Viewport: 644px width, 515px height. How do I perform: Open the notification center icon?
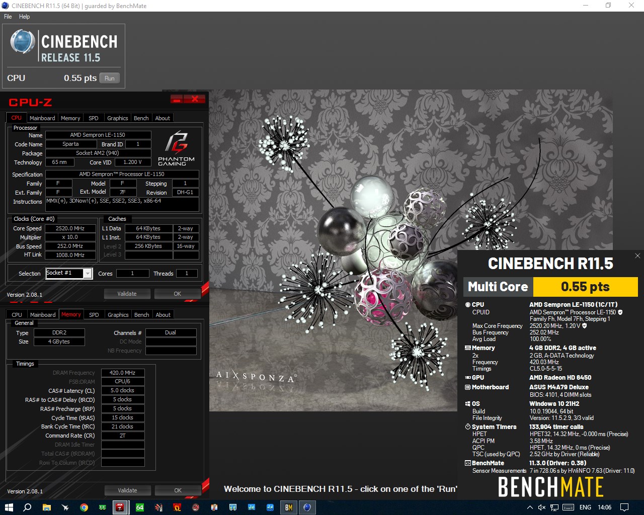624,507
